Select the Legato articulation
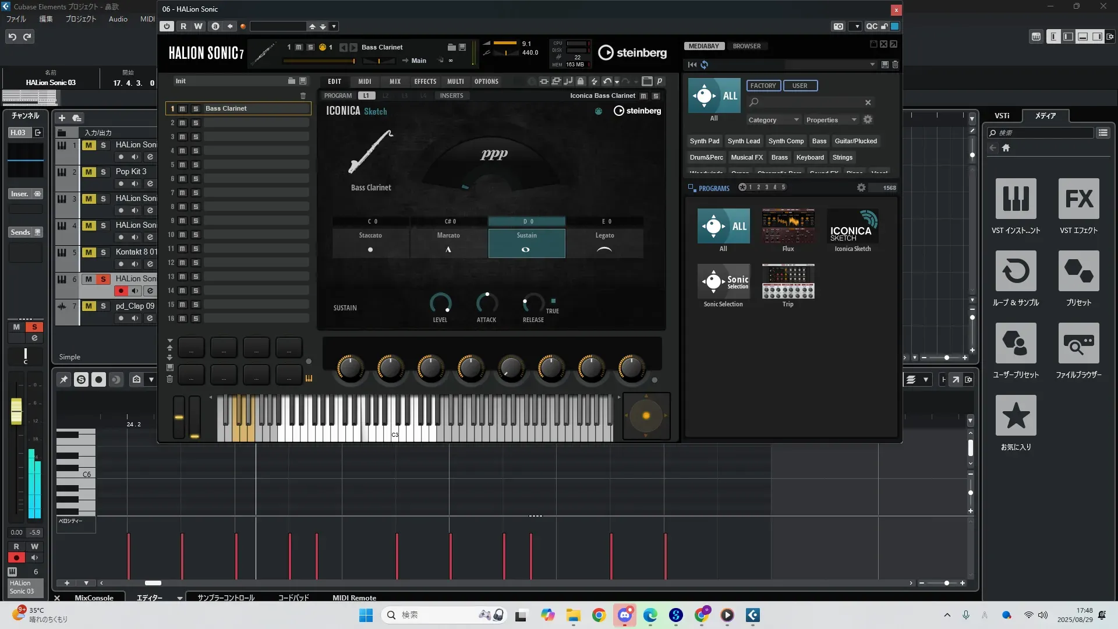The image size is (1118, 629). 604,242
